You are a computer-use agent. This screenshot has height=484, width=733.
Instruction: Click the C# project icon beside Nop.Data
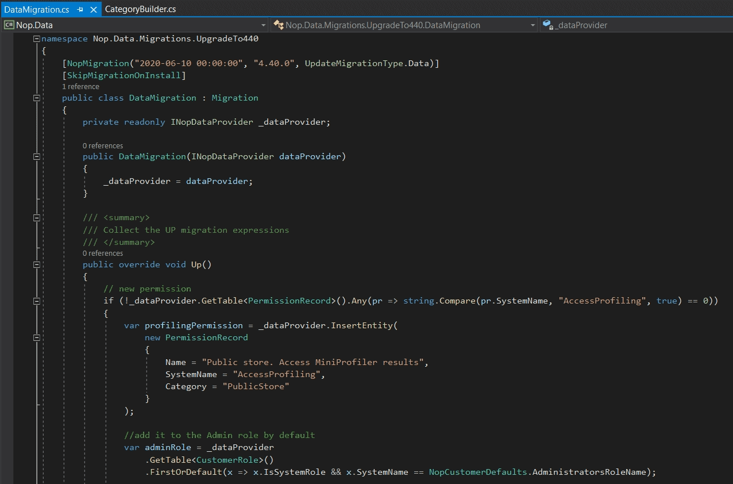click(9, 25)
